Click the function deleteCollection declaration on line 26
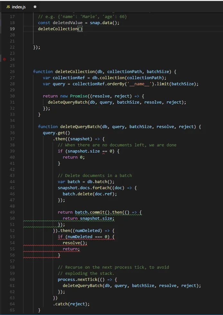223x315 pixels. pyautogui.click(x=105, y=71)
